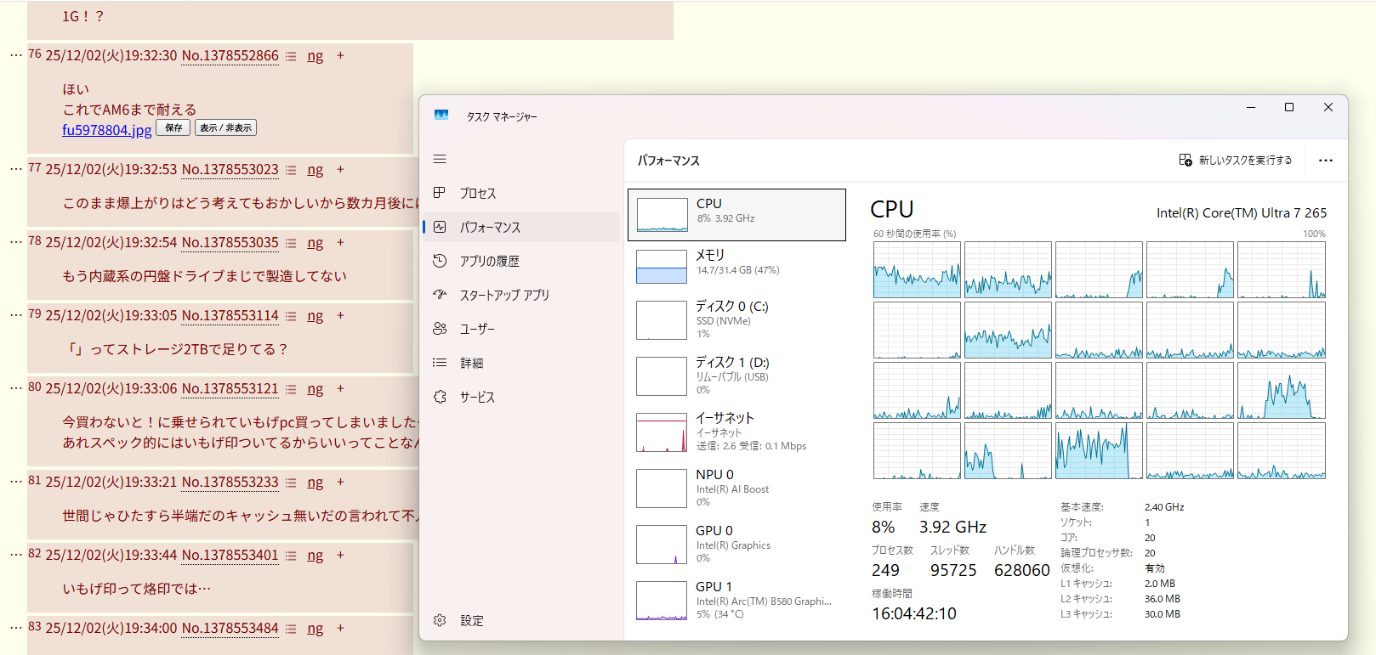The width and height of the screenshot is (1376, 655).
Task: Select ディスク 0 (C:) performance entry
Action: [x=736, y=319]
